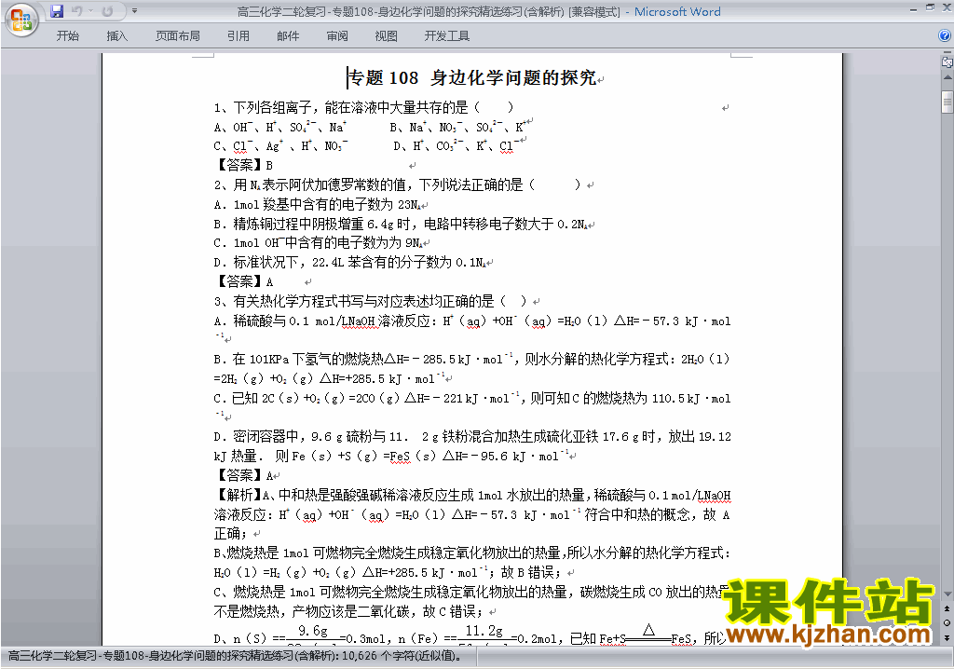Click line 'B. 在 101KPa 下氢气的燃烧热'
The width and height of the screenshot is (954, 669).
click(472, 368)
